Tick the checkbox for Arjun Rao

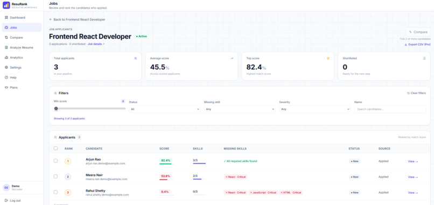(55, 161)
